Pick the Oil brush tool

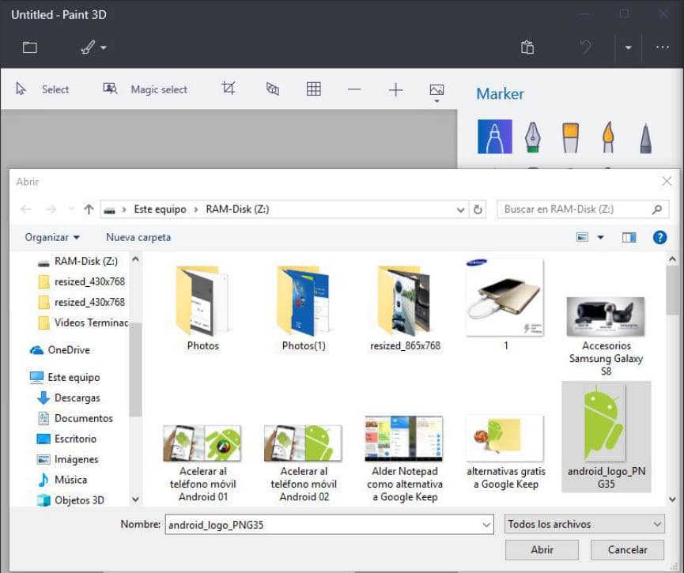click(x=569, y=136)
